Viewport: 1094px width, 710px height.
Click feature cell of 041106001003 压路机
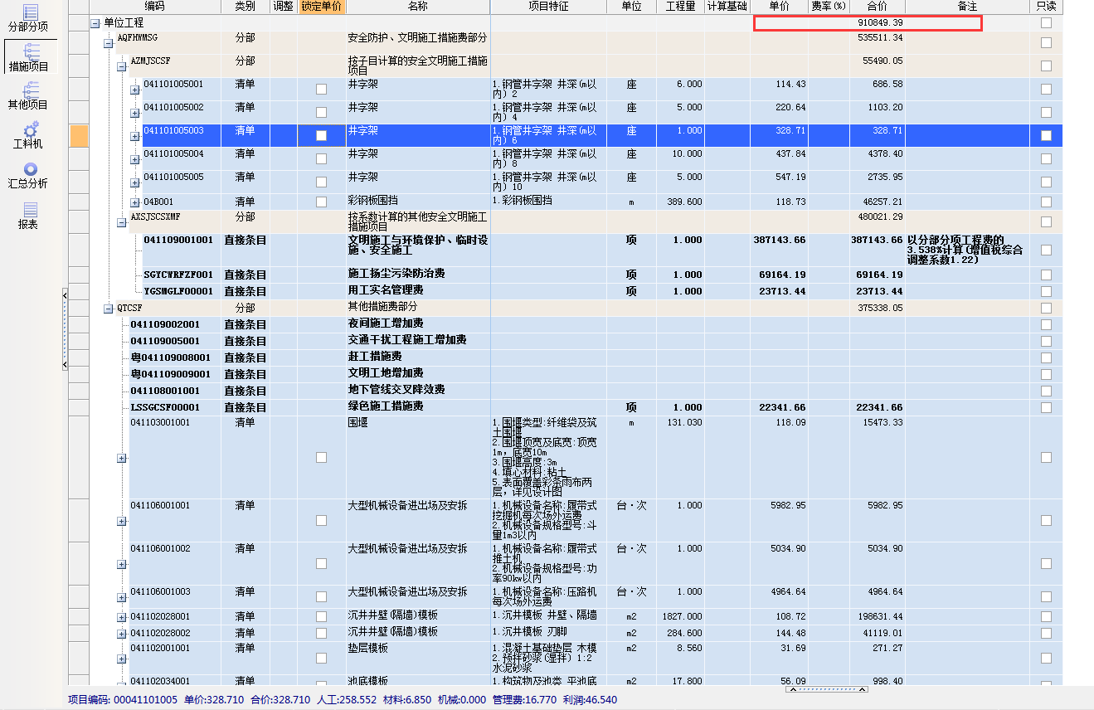(x=548, y=596)
